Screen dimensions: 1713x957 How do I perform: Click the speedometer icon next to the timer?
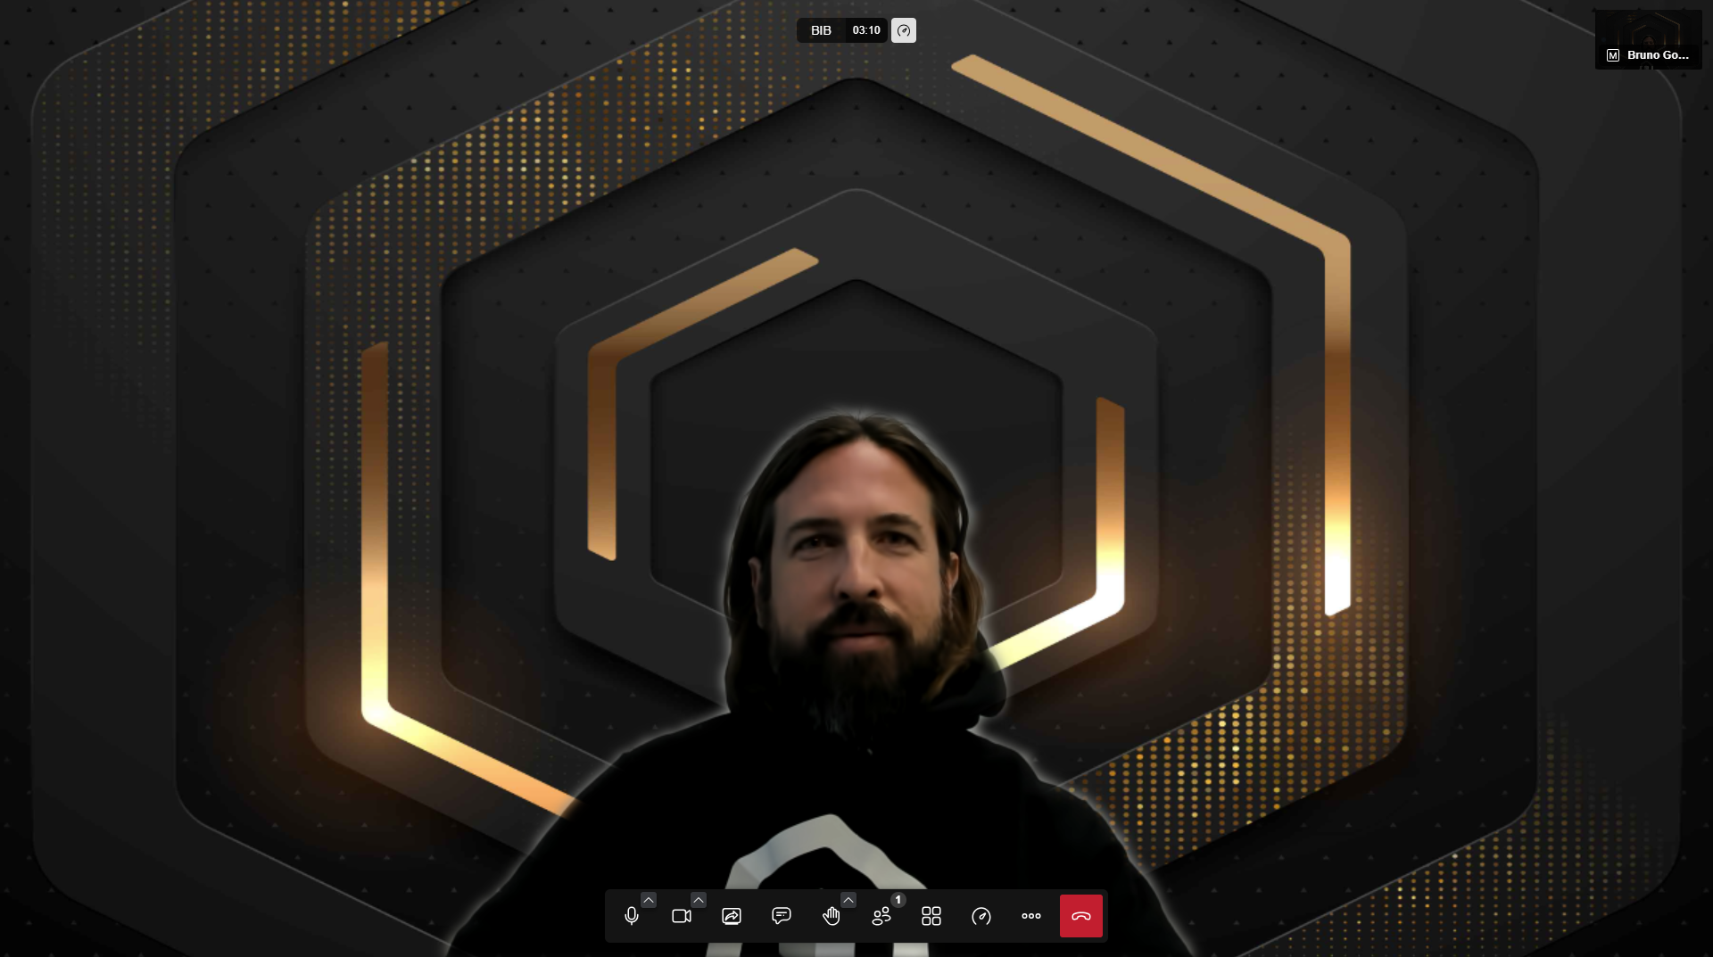904,30
